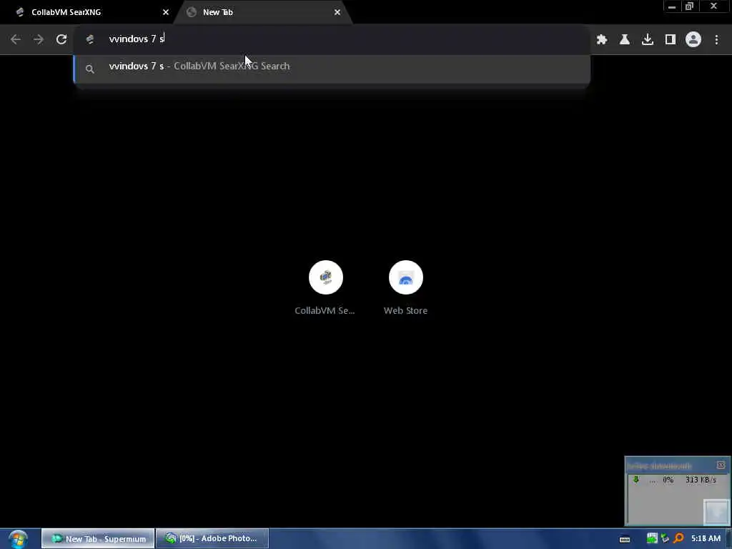Click the green download arrow in popup
This screenshot has height=549, width=732.
(635, 480)
